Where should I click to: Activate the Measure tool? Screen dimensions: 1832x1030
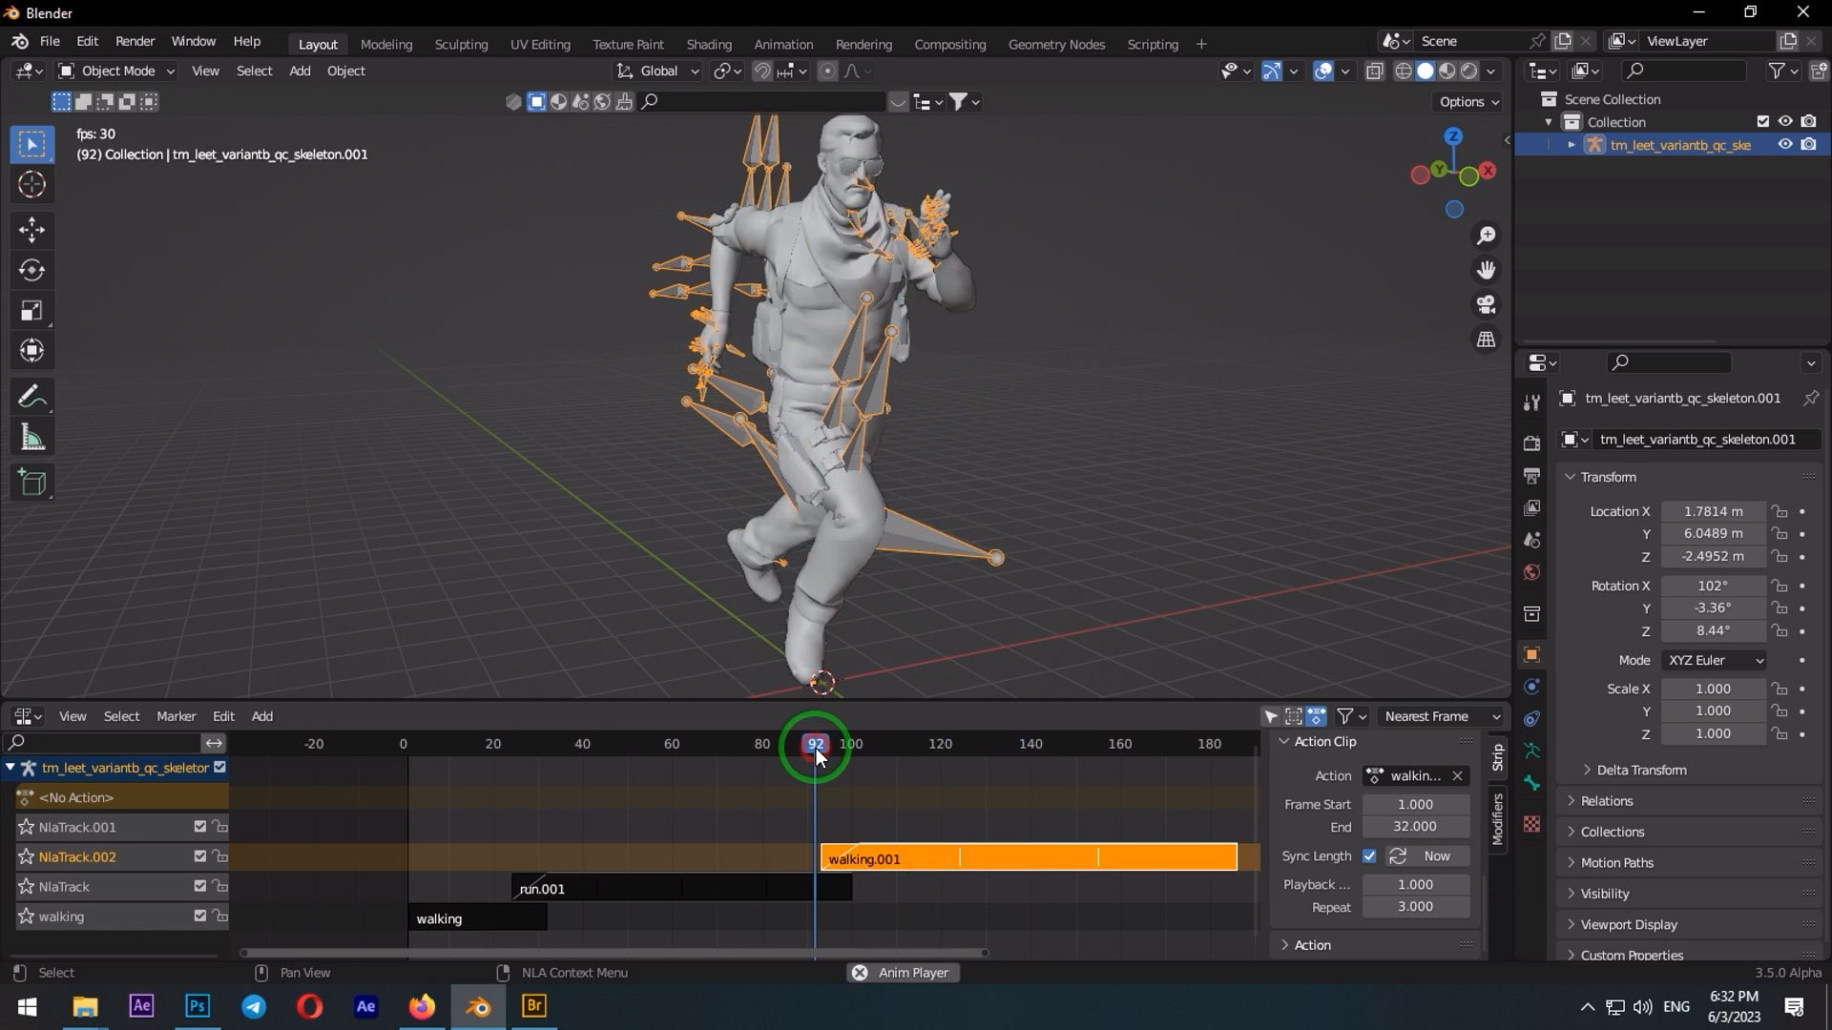click(x=31, y=436)
